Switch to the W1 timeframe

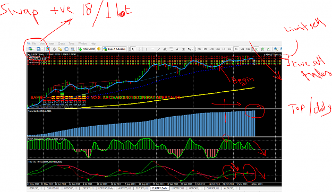click(x=242, y=49)
